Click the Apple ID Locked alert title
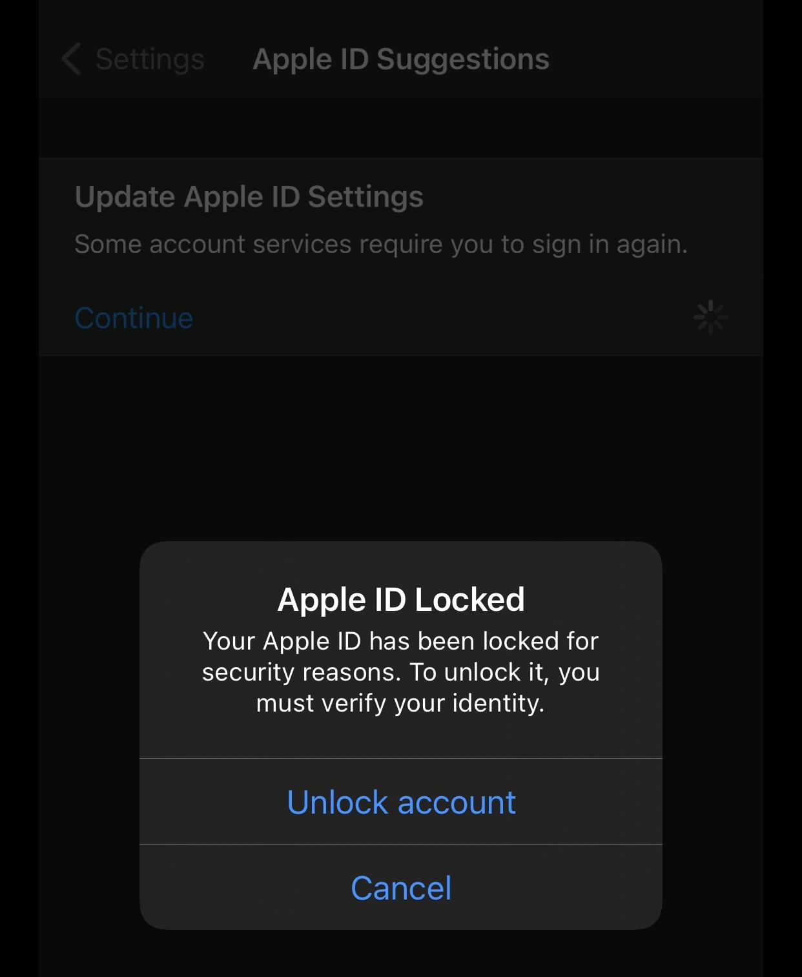The width and height of the screenshot is (802, 977). pyautogui.click(x=401, y=599)
